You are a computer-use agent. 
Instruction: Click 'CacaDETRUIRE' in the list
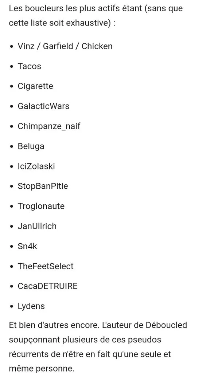coord(48,286)
